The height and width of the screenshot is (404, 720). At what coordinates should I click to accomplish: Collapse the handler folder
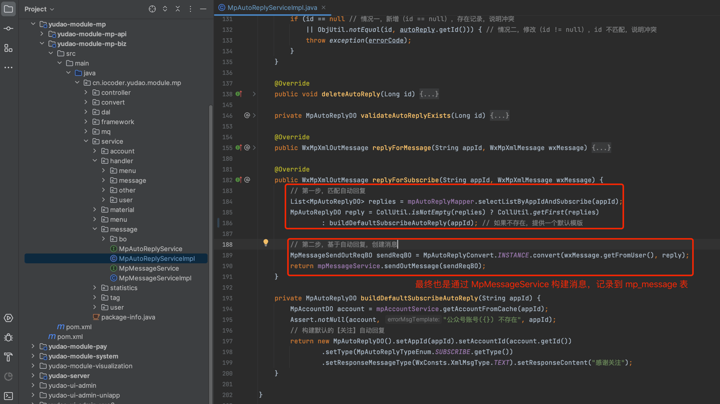click(95, 161)
